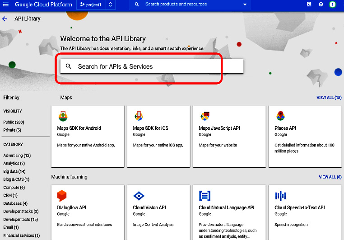This screenshot has height=240, width=344.
Task: Click the Search for APIs & Services field
Action: [152, 66]
